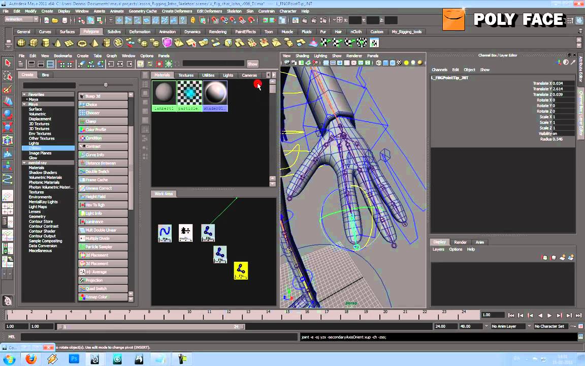The image size is (585, 366).
Task: Activate the Scale tool in the toolbox
Action: point(8,128)
